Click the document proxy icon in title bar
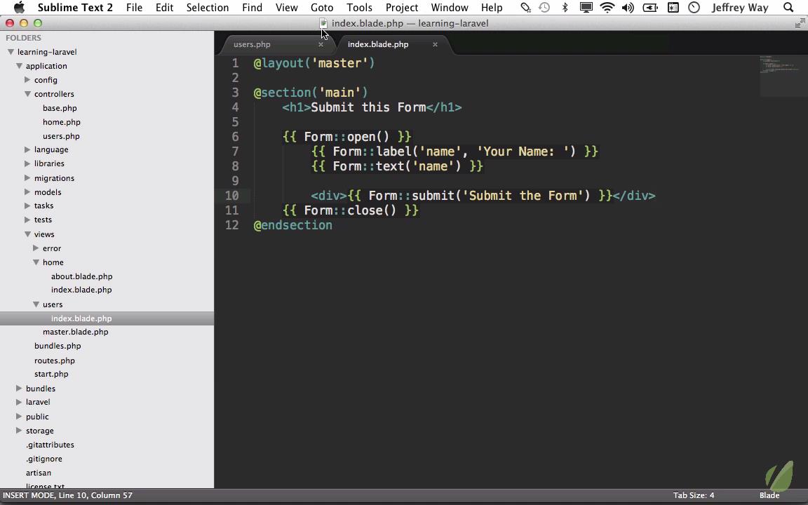808x505 pixels. 323,23
